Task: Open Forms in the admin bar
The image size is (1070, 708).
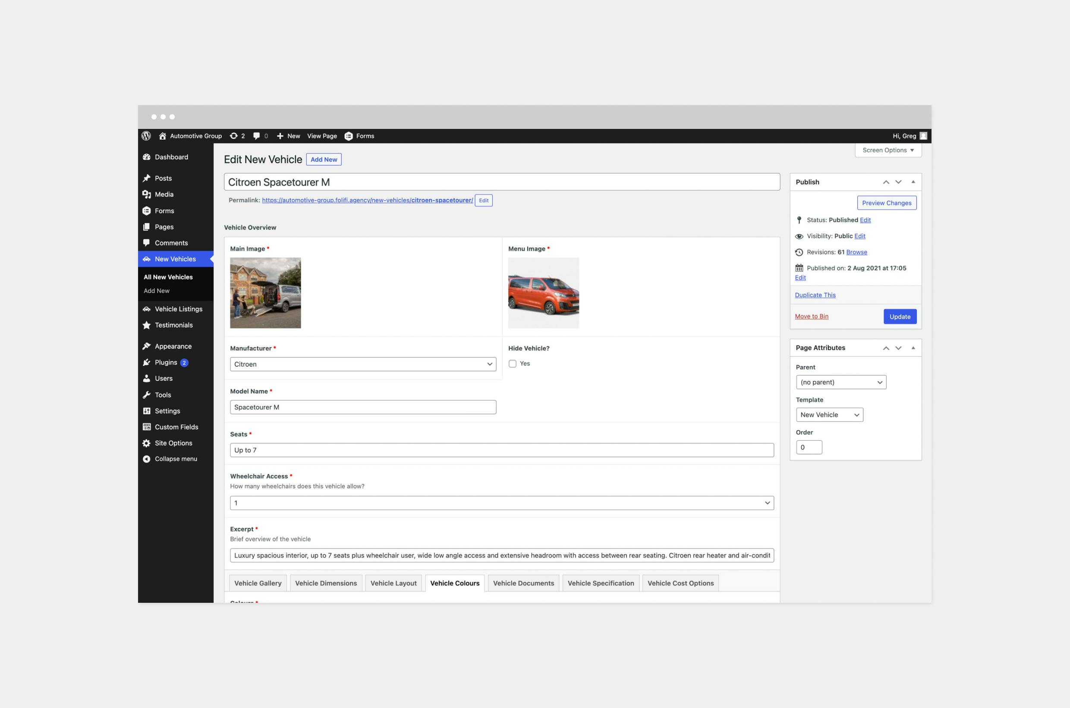Action: 360,136
